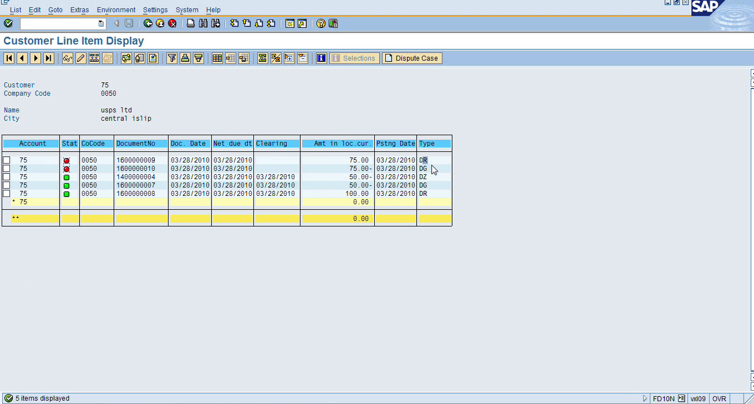Open the Settings menu
The width and height of the screenshot is (754, 404).
point(155,10)
